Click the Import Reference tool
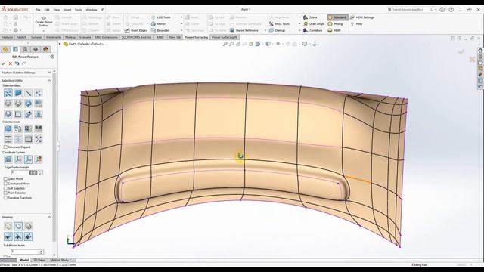 pos(244,30)
